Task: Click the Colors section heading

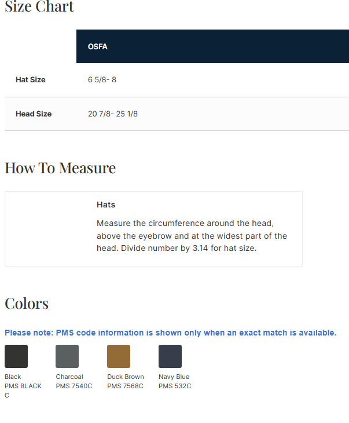Action: point(27,304)
